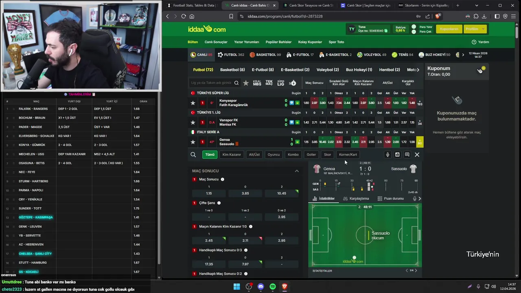Click the Yardım help icon
Screen dimensions: 521x293
tap(474, 42)
